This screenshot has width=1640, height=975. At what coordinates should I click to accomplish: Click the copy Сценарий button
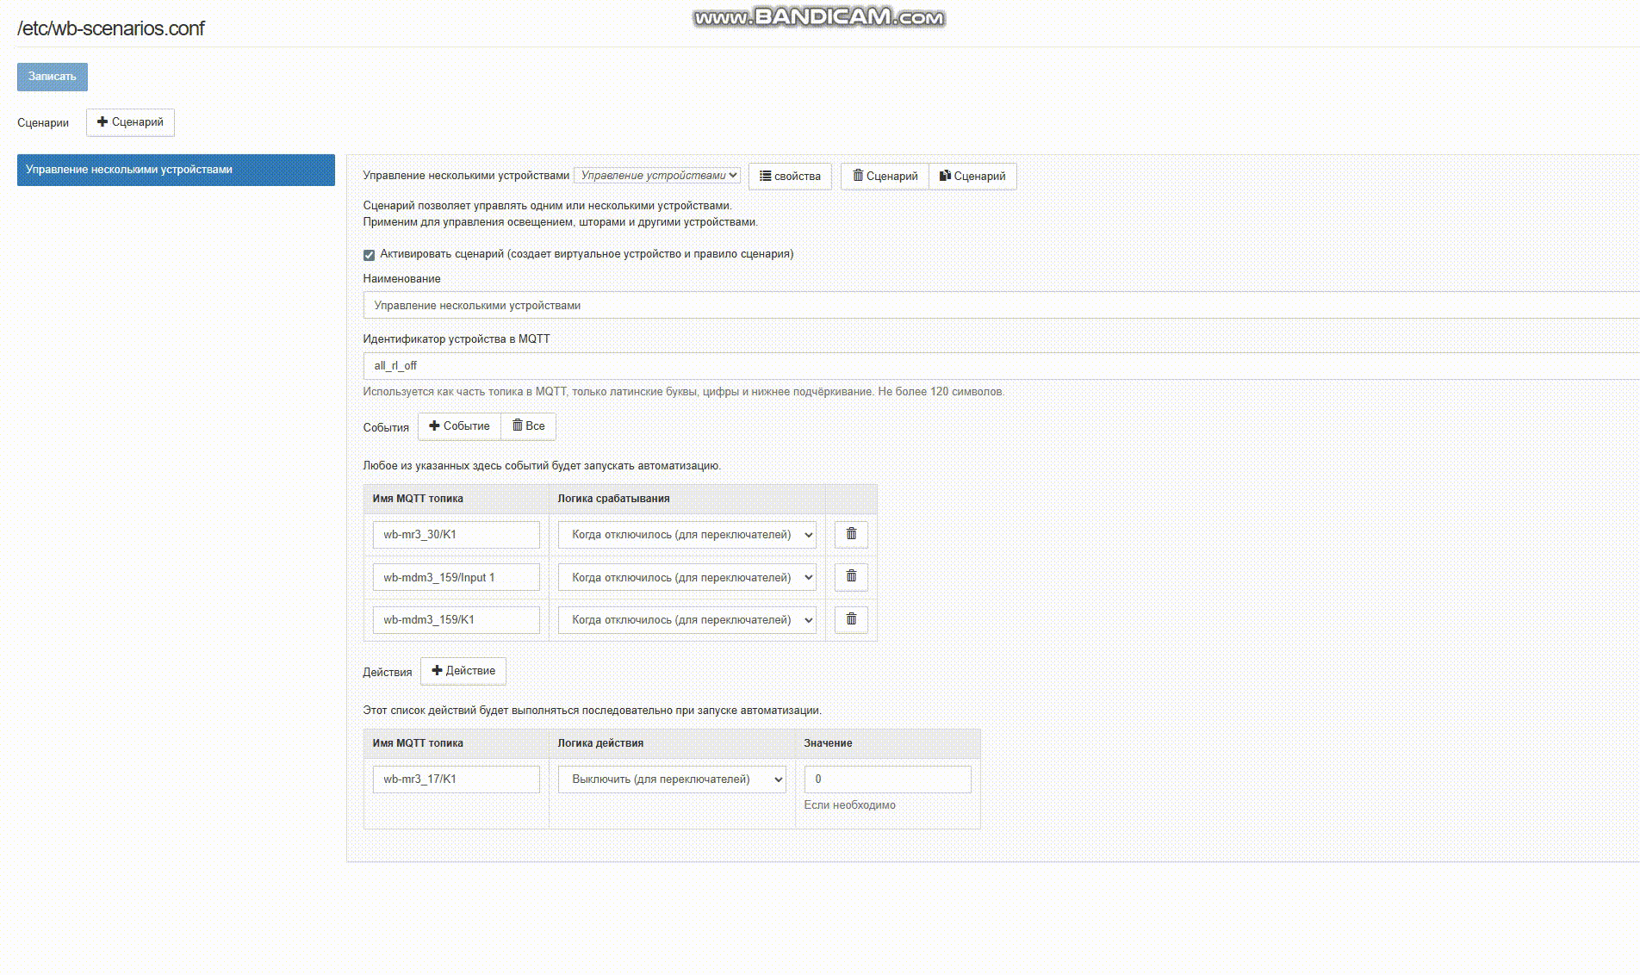[x=972, y=176]
